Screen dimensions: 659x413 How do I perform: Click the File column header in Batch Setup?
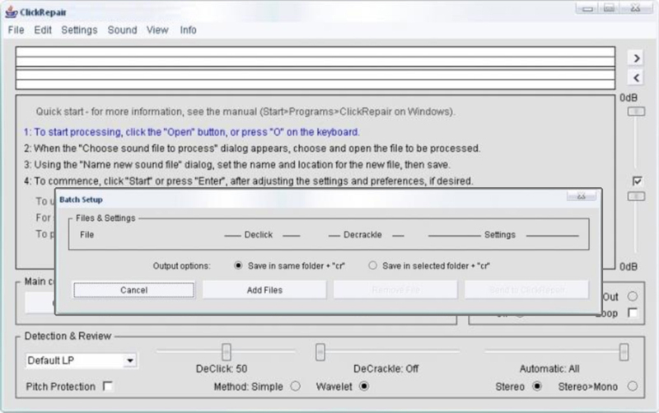click(86, 235)
